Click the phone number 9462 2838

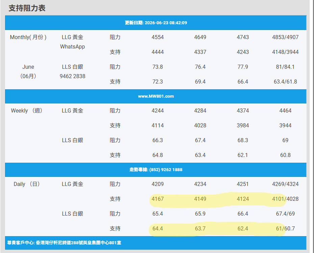point(73,76)
